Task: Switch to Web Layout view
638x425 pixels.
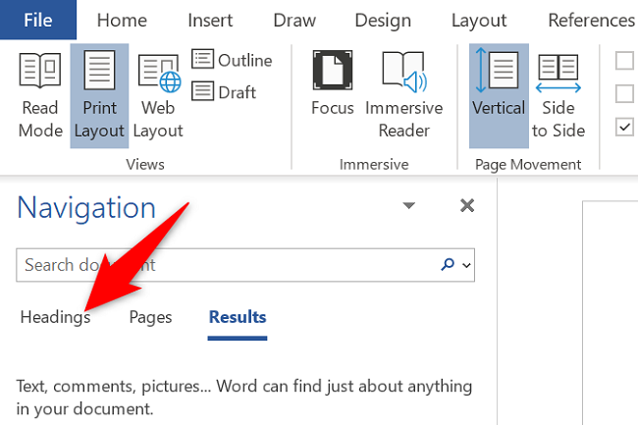Action: pos(158,95)
